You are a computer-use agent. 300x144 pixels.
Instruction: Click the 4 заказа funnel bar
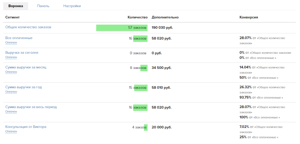click(145, 127)
